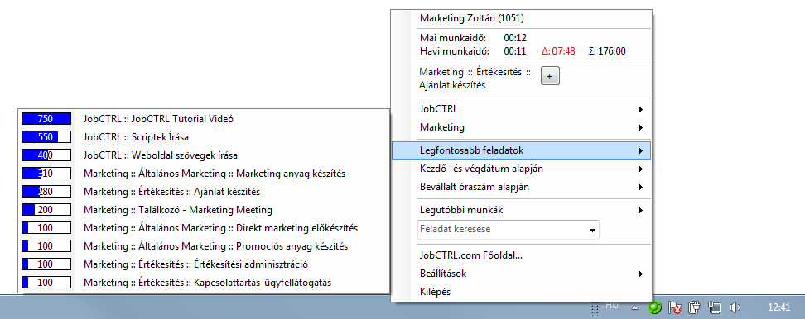The image size is (805, 319).
Task: Click the Mai munkaidő 00:12 value
Action: pos(515,38)
